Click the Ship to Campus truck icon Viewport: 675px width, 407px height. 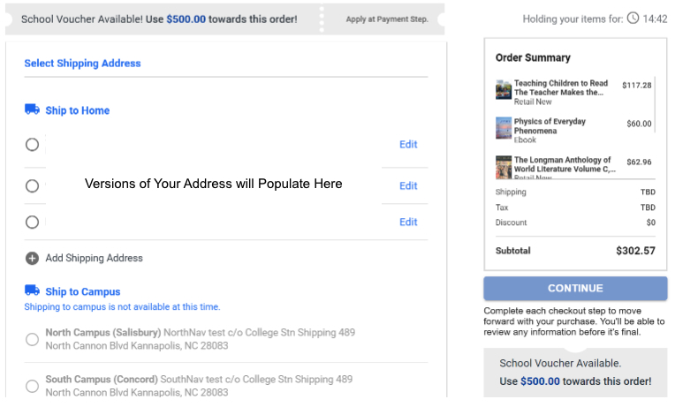pyautogui.click(x=32, y=290)
